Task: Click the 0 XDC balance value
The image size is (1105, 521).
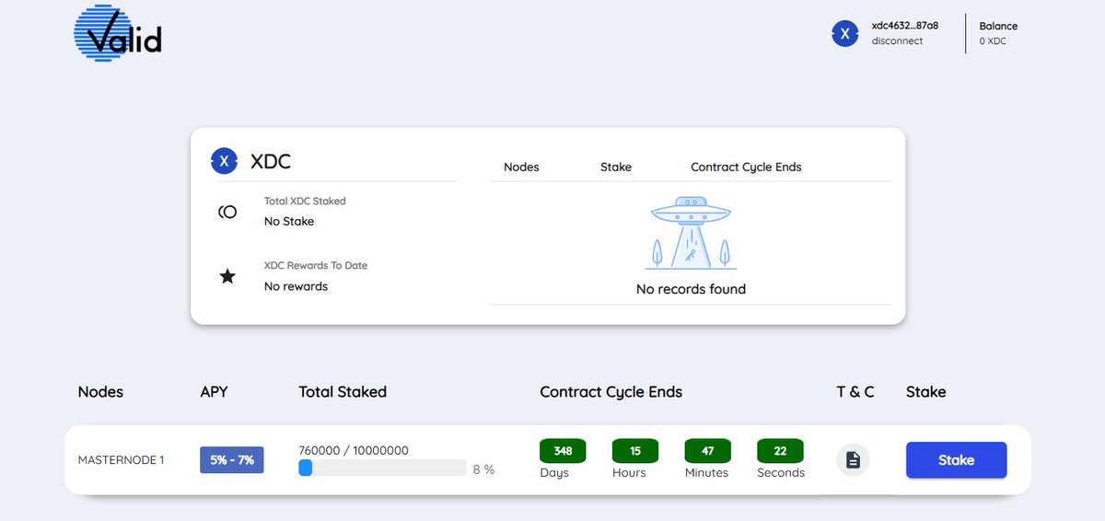Action: coord(993,41)
